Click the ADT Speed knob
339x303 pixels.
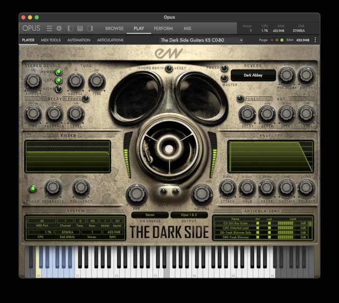coord(286,114)
